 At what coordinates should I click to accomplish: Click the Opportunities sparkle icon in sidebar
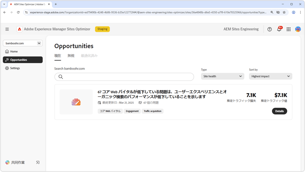click(7, 60)
